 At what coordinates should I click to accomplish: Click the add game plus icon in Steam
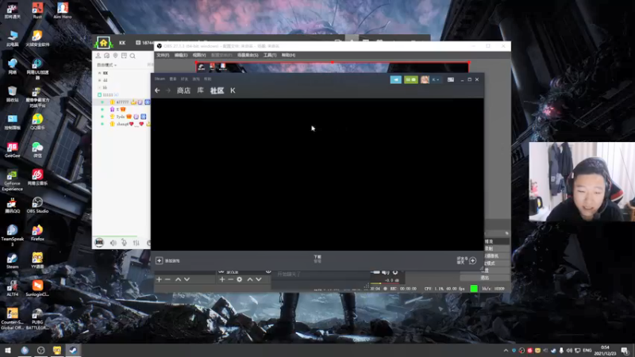click(160, 261)
